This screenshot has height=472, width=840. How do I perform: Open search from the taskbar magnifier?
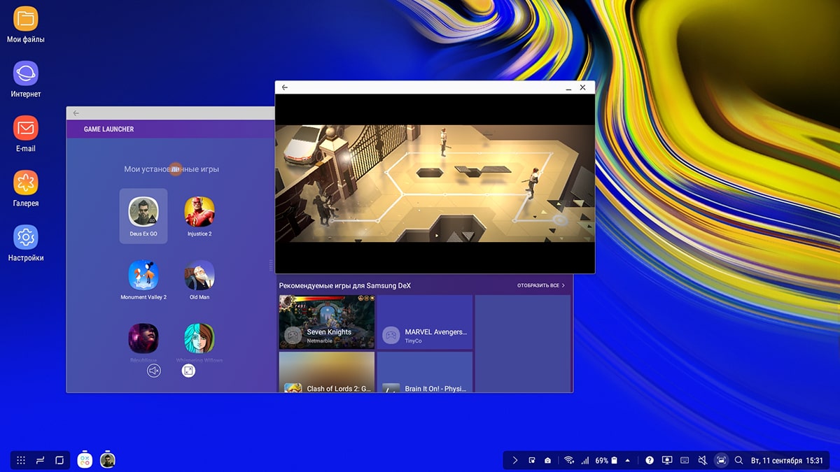(x=738, y=460)
